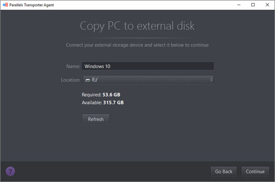Focus the Name field containing Windows 10
Screen dimensions: 275x182
click(x=148, y=66)
